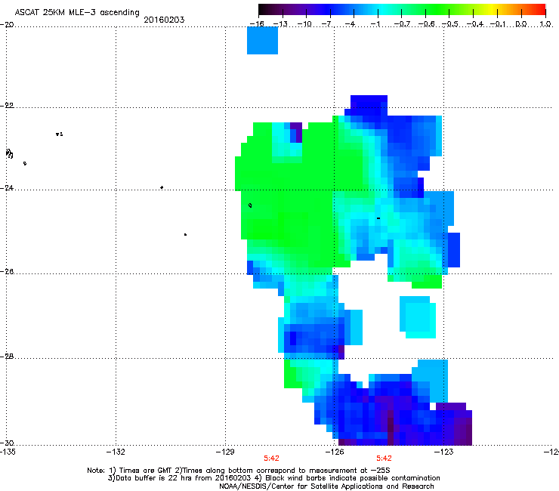
Task: Click the -123 longitude axis label
Action: [444, 452]
